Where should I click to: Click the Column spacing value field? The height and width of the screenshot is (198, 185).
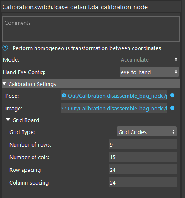point(143,182)
